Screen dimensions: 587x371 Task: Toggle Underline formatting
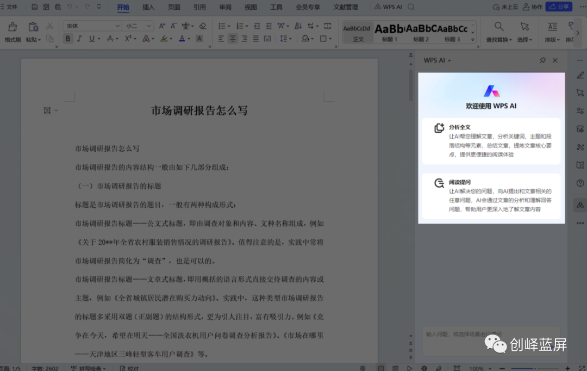coord(92,38)
